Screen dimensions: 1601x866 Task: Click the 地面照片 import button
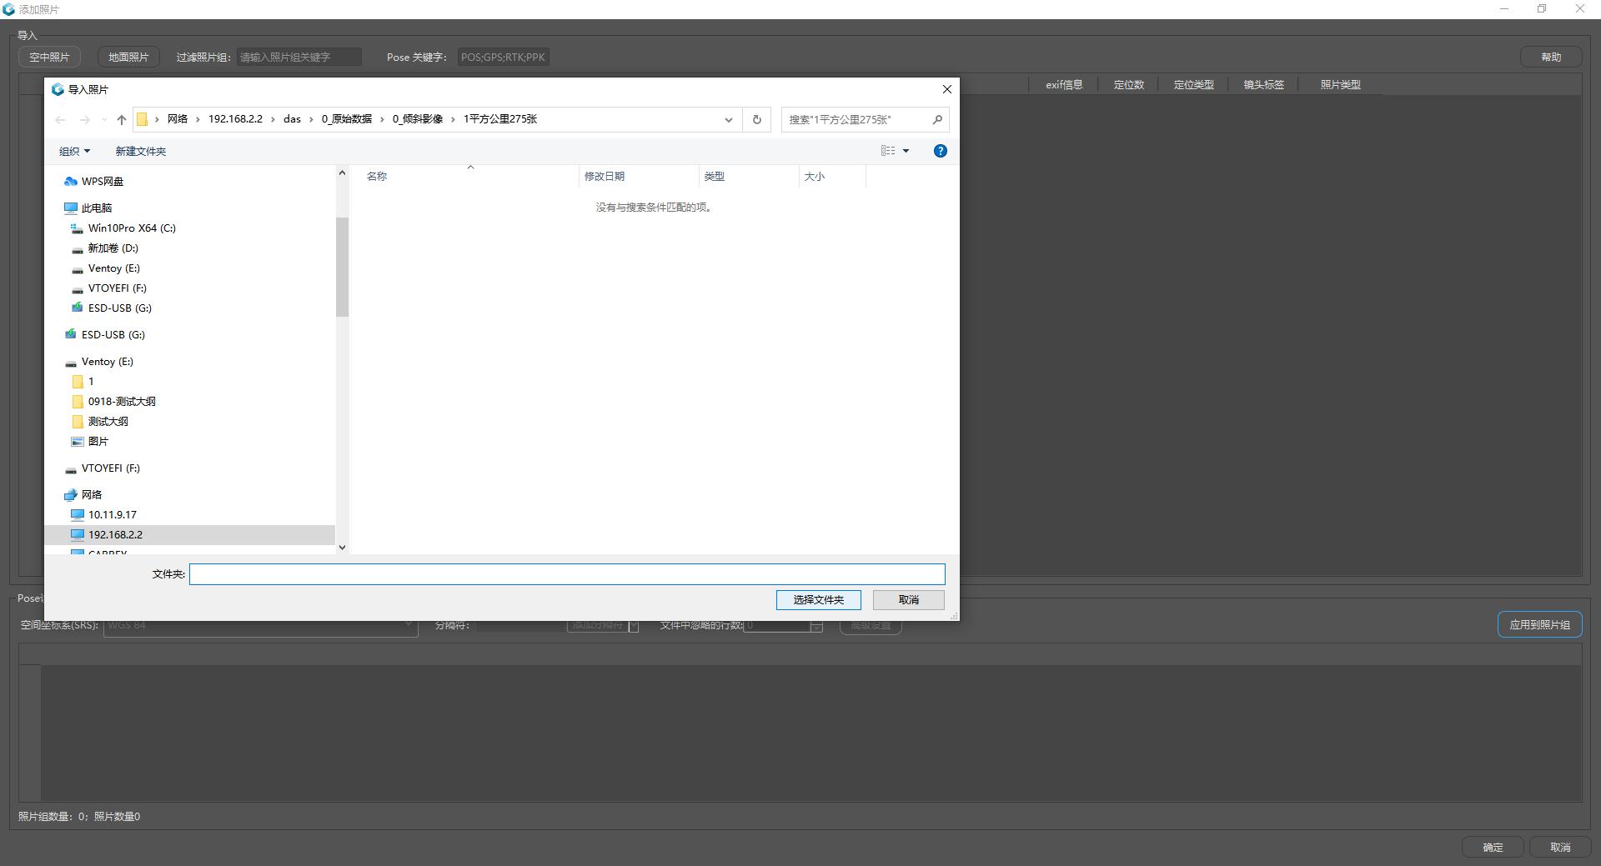point(128,57)
